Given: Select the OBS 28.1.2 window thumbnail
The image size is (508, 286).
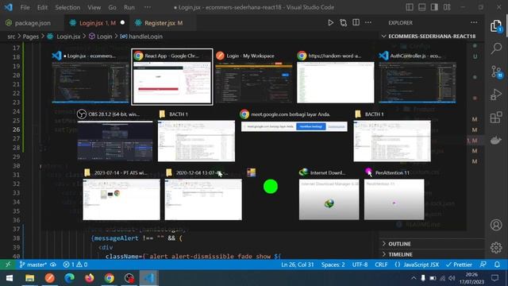Looking at the screenshot, I should (115, 136).
